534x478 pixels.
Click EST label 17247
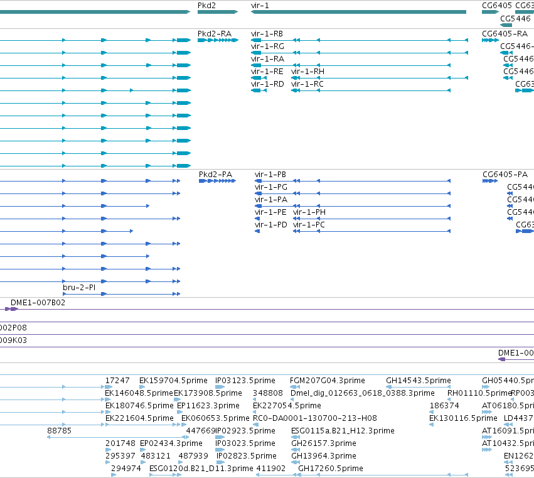(x=117, y=381)
